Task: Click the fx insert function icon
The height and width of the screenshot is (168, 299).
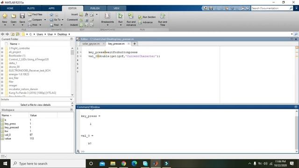Action: coord(86,14)
